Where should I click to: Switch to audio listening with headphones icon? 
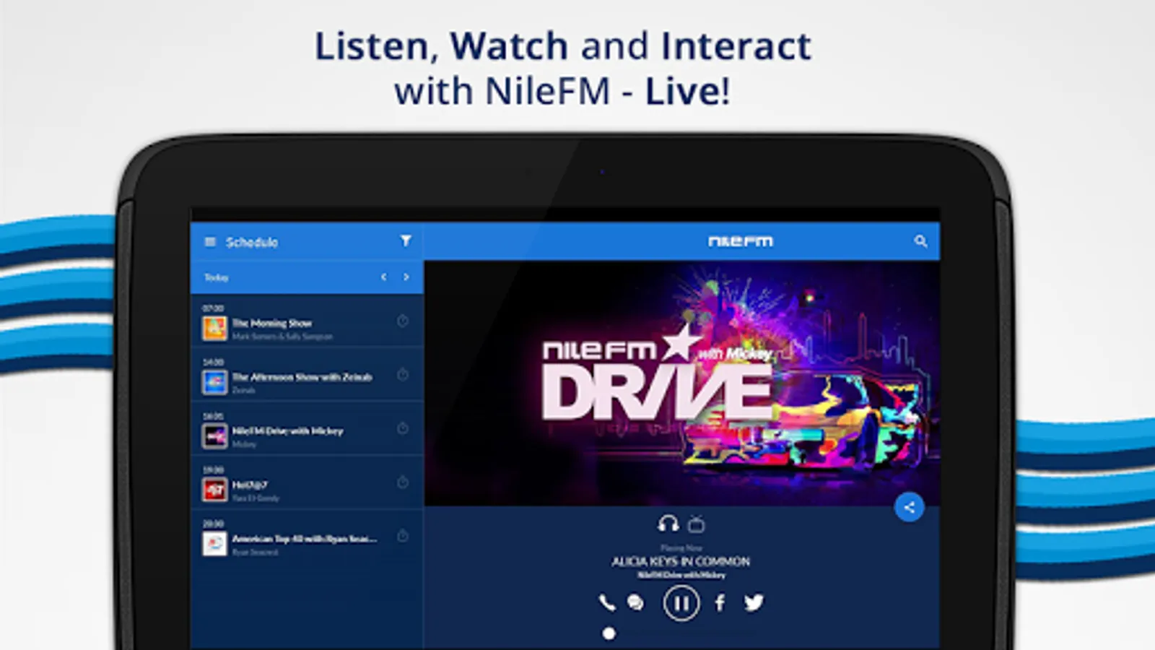click(668, 524)
